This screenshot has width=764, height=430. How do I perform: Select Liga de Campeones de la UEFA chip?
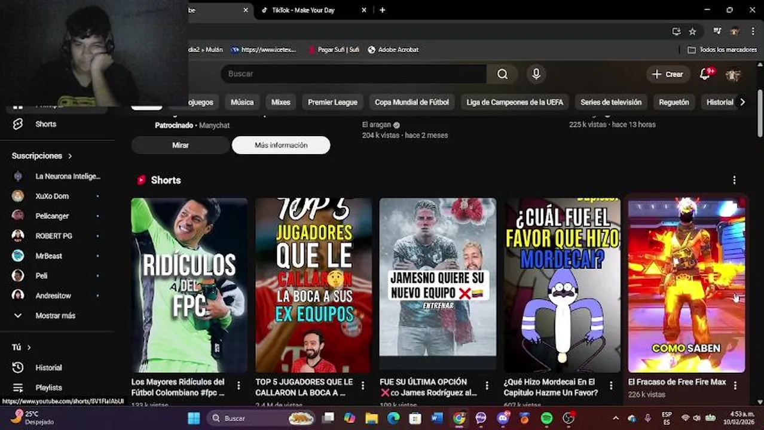[515, 102]
